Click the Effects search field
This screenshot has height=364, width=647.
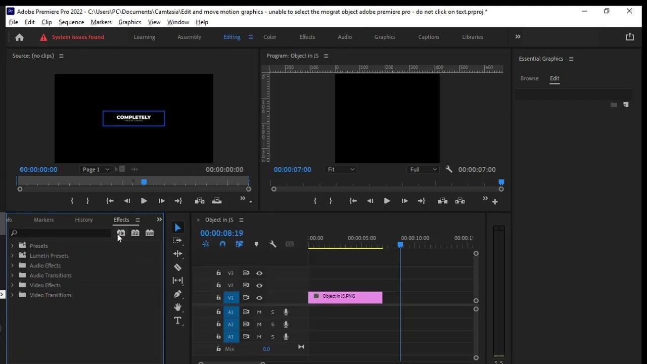[x=60, y=233]
